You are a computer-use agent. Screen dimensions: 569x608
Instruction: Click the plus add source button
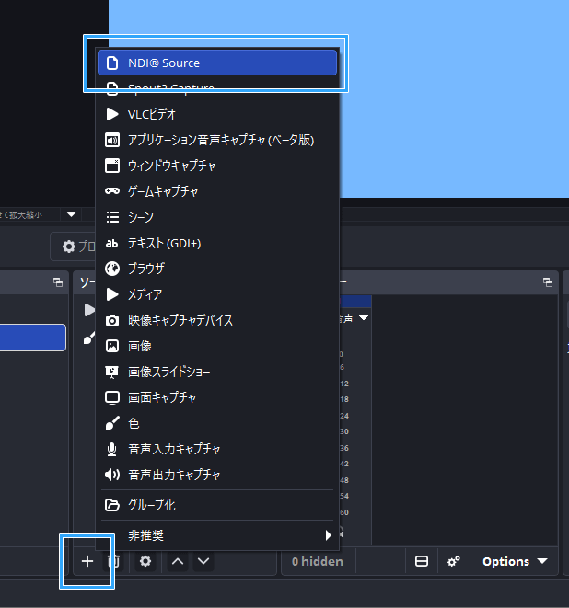coord(87,561)
